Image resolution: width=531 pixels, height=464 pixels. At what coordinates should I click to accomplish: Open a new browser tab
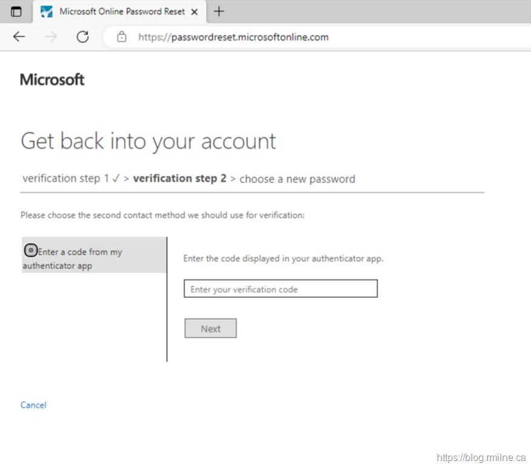(219, 11)
